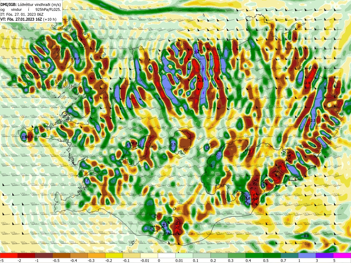Pick the khaki legend swatch above -0.1
This screenshot has width=351, height=263.
[132, 255]
